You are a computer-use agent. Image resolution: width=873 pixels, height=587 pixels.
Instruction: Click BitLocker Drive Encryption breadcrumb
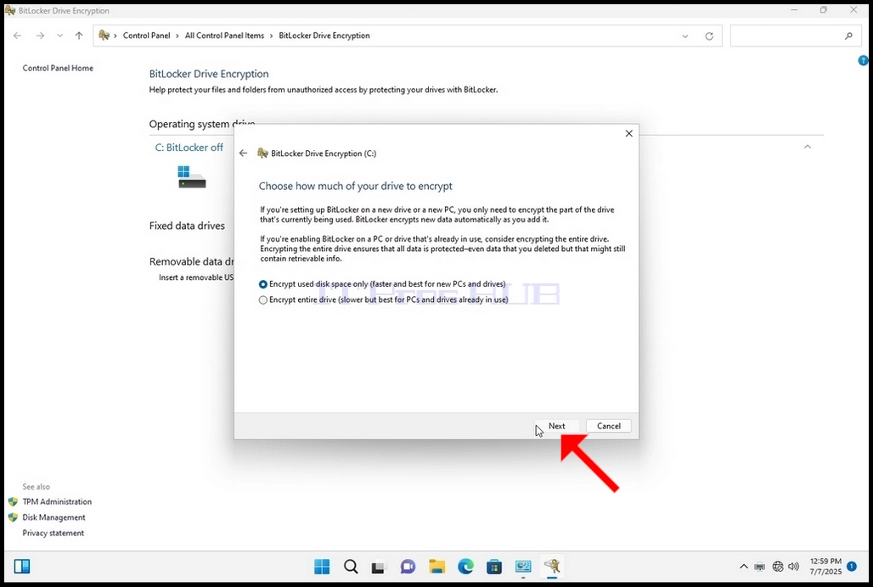pyautogui.click(x=324, y=36)
